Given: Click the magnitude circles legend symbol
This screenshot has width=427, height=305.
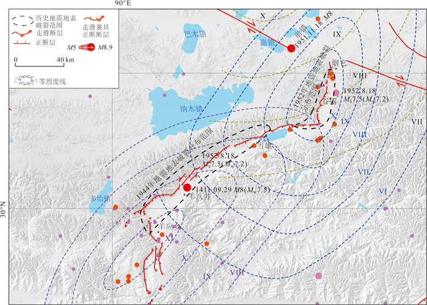Looking at the screenshot, I should tap(87, 47).
